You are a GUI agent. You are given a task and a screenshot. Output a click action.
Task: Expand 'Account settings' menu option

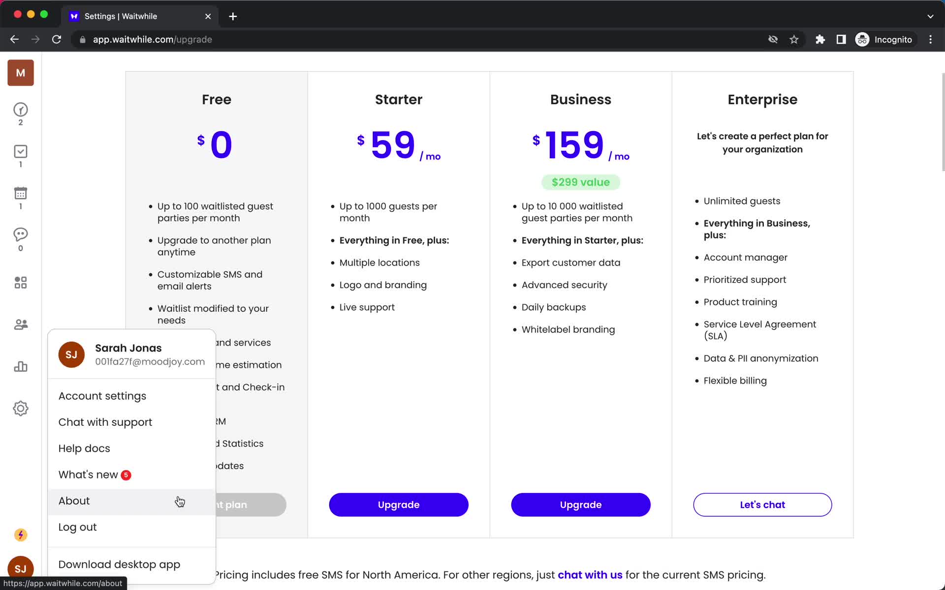click(102, 396)
